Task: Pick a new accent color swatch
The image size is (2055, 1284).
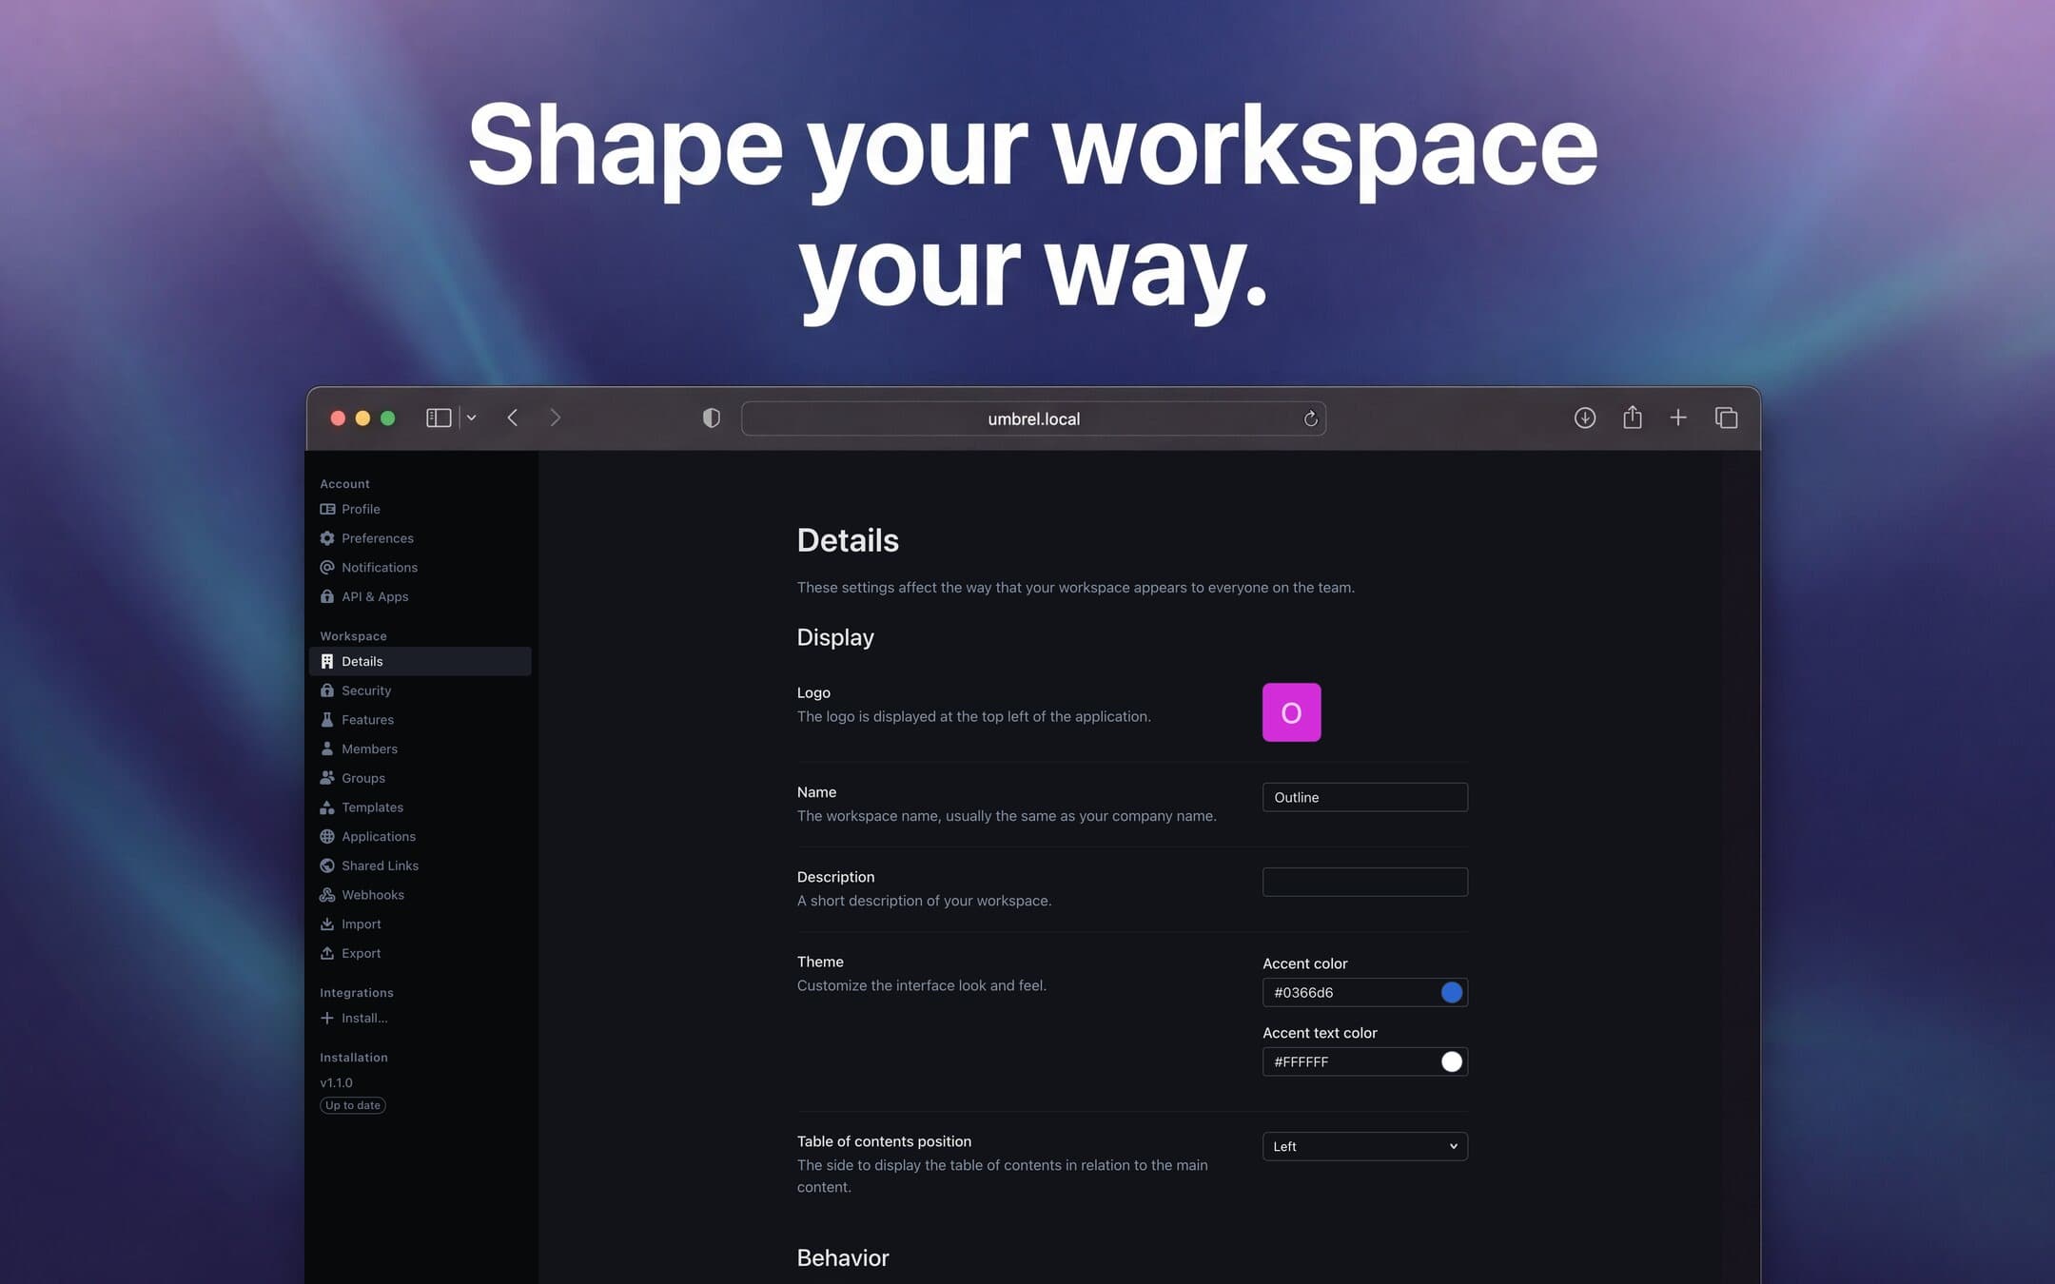Action: [x=1451, y=992]
